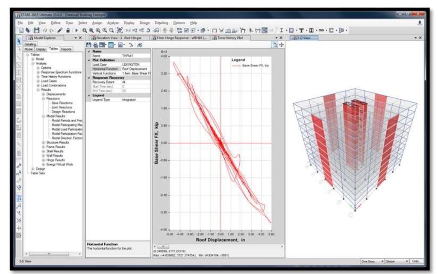Expand the Hinge Results node
The height and width of the screenshot is (274, 438).
pyautogui.click(x=43, y=160)
